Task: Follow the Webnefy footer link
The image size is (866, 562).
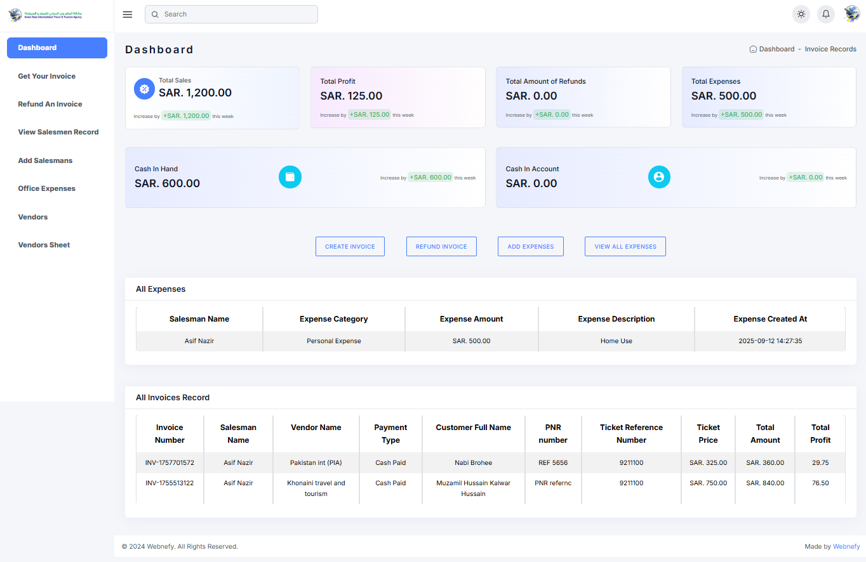Action: (846, 546)
